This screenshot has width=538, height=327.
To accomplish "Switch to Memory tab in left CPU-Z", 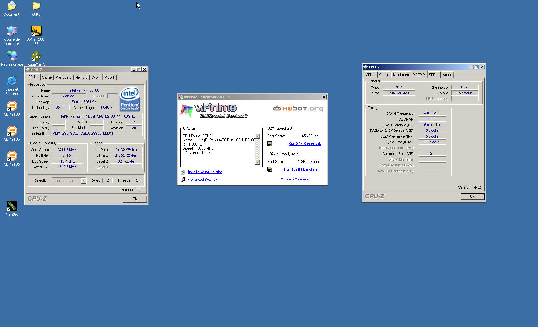I will click(x=81, y=77).
